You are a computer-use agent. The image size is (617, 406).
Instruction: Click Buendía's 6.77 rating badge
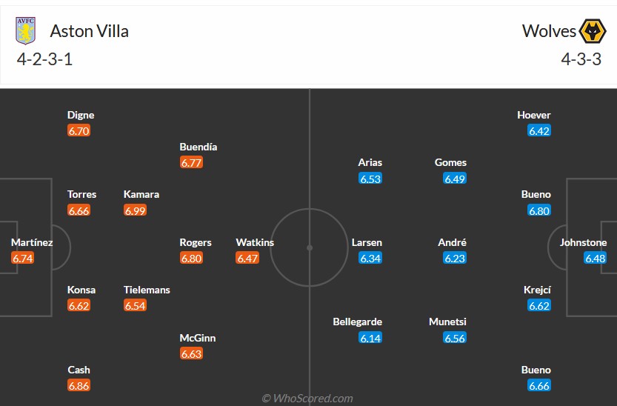191,163
